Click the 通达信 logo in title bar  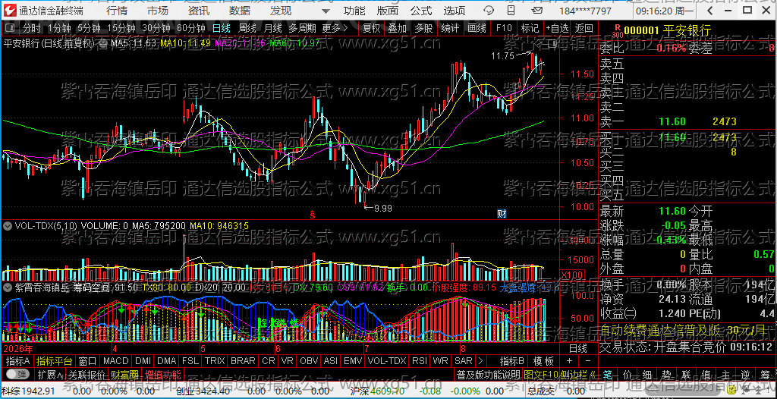tap(11, 11)
